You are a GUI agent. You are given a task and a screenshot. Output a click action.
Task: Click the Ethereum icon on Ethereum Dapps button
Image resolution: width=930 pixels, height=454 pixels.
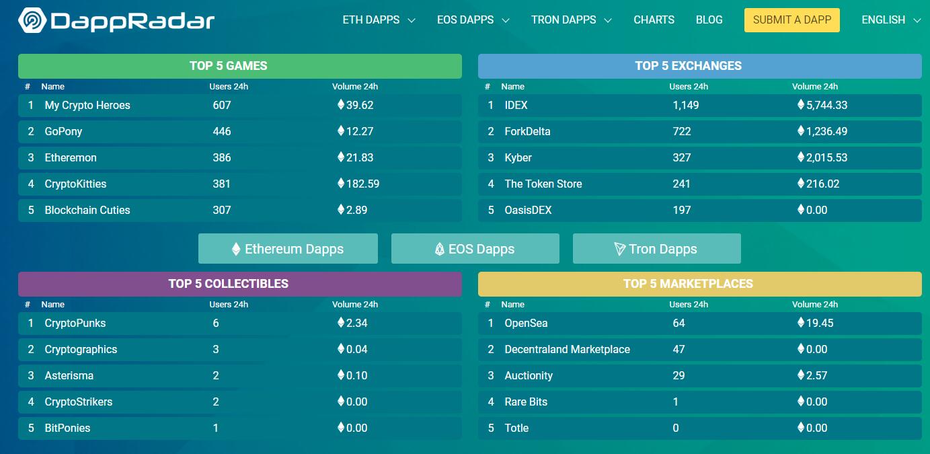coord(236,250)
